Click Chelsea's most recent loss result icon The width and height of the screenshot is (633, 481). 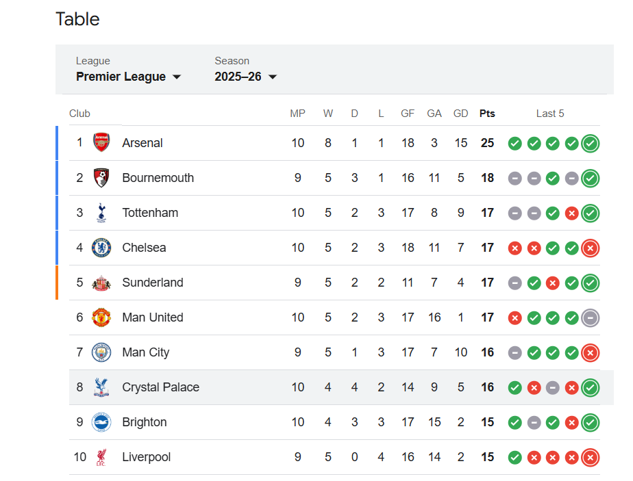590,248
